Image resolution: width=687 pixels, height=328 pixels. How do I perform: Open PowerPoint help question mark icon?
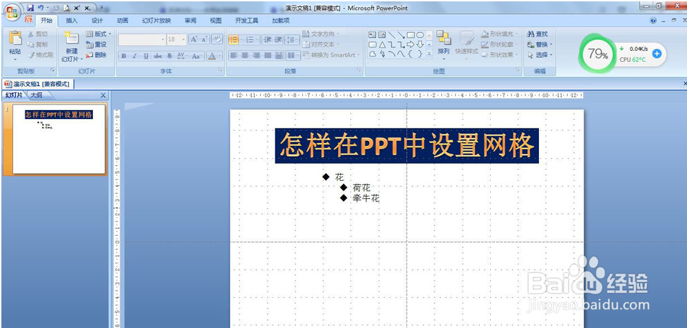coord(653,21)
